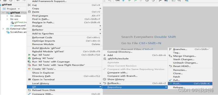The width and height of the screenshot is (218, 95).
Task: Click the Run with Coverage icon
Action: [29, 62]
